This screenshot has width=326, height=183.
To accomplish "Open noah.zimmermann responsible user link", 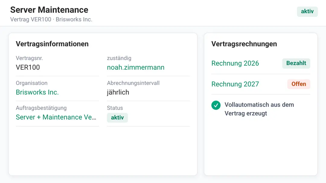I will (136, 67).
